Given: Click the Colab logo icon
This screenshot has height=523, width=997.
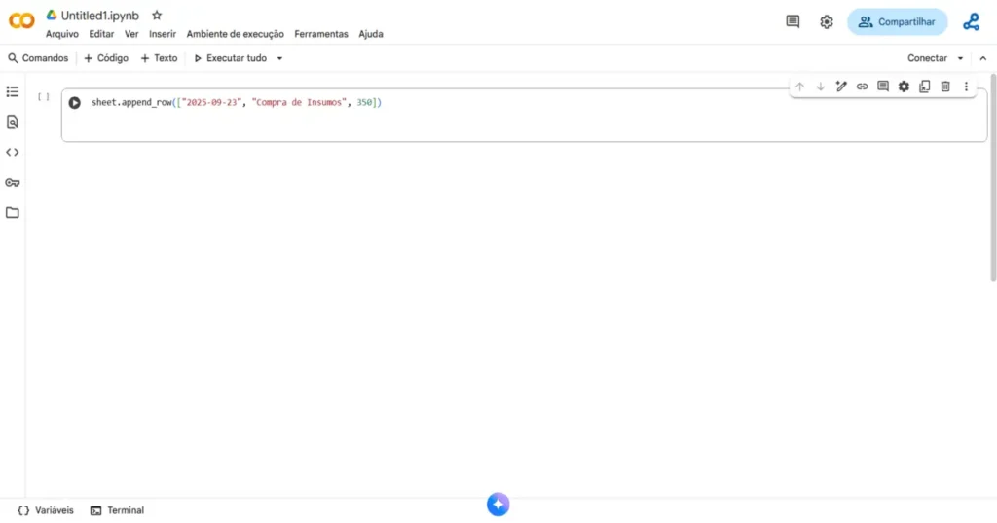Looking at the screenshot, I should pos(21,21).
